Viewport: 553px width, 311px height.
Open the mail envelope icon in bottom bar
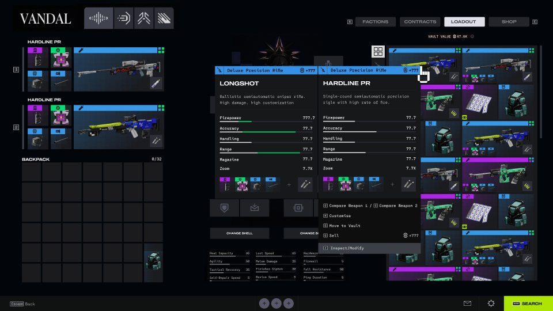click(467, 304)
